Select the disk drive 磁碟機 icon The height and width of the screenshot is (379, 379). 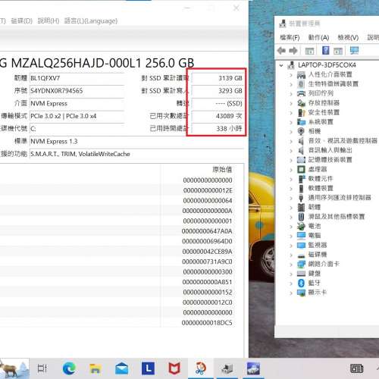point(301,255)
